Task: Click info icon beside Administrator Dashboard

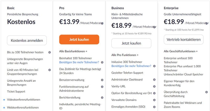Action: click(x=154, y=79)
